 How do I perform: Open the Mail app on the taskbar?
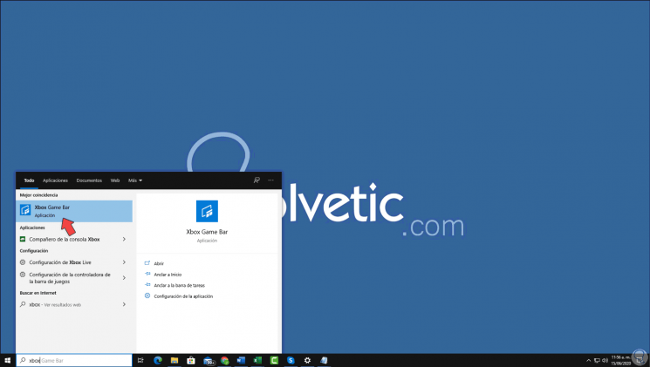(x=209, y=361)
